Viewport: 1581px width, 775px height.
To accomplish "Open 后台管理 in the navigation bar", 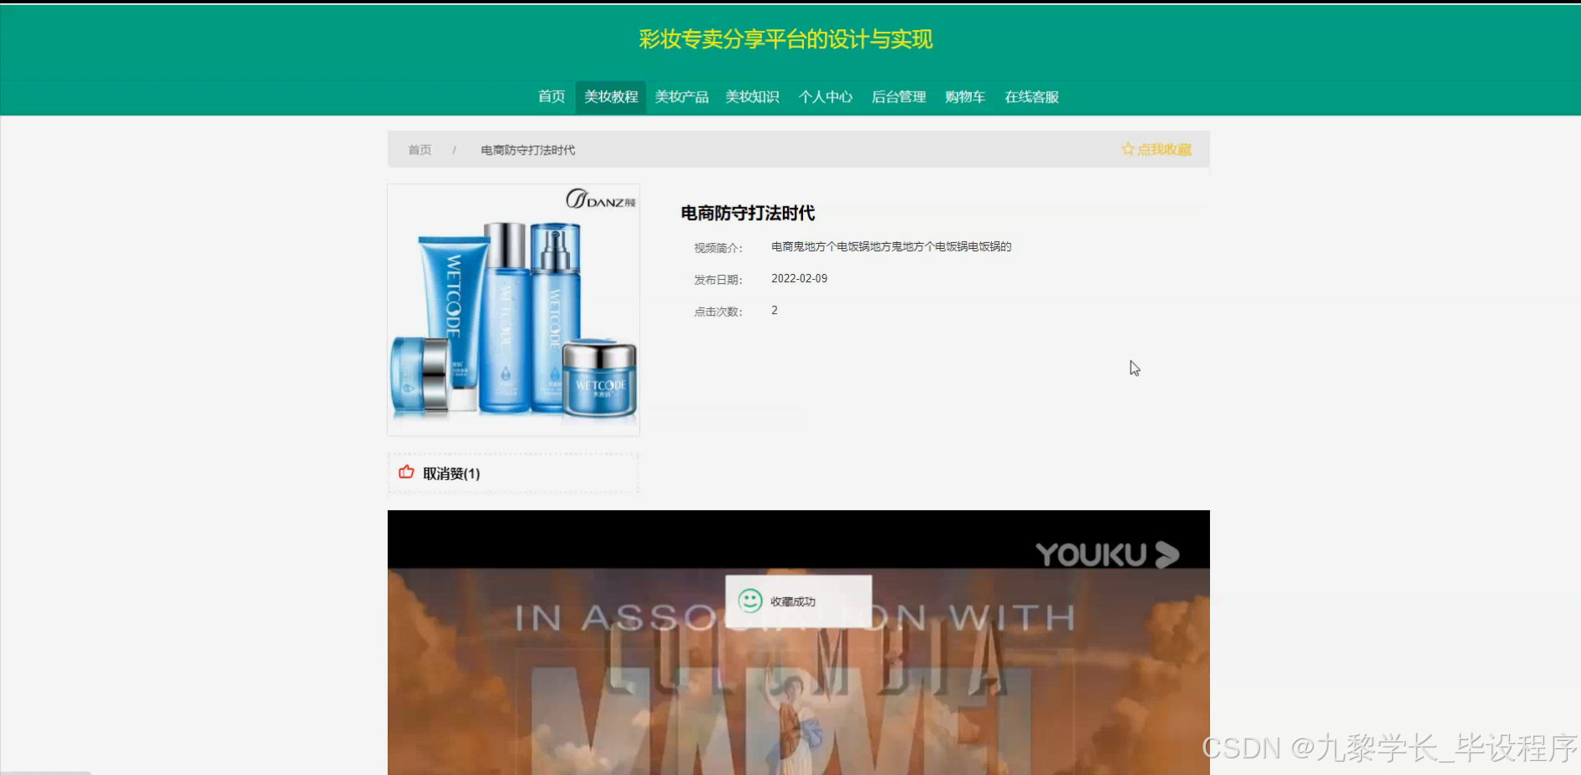I will 898,97.
